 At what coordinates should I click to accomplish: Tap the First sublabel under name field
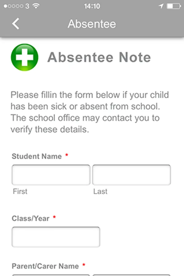tap(20, 191)
